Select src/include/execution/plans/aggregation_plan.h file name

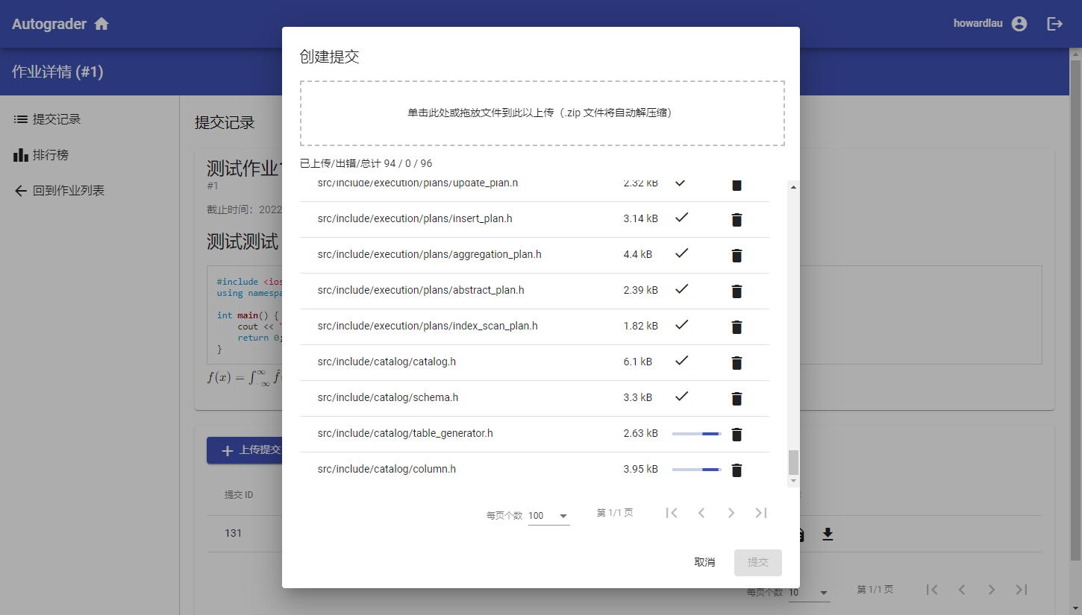coord(429,254)
